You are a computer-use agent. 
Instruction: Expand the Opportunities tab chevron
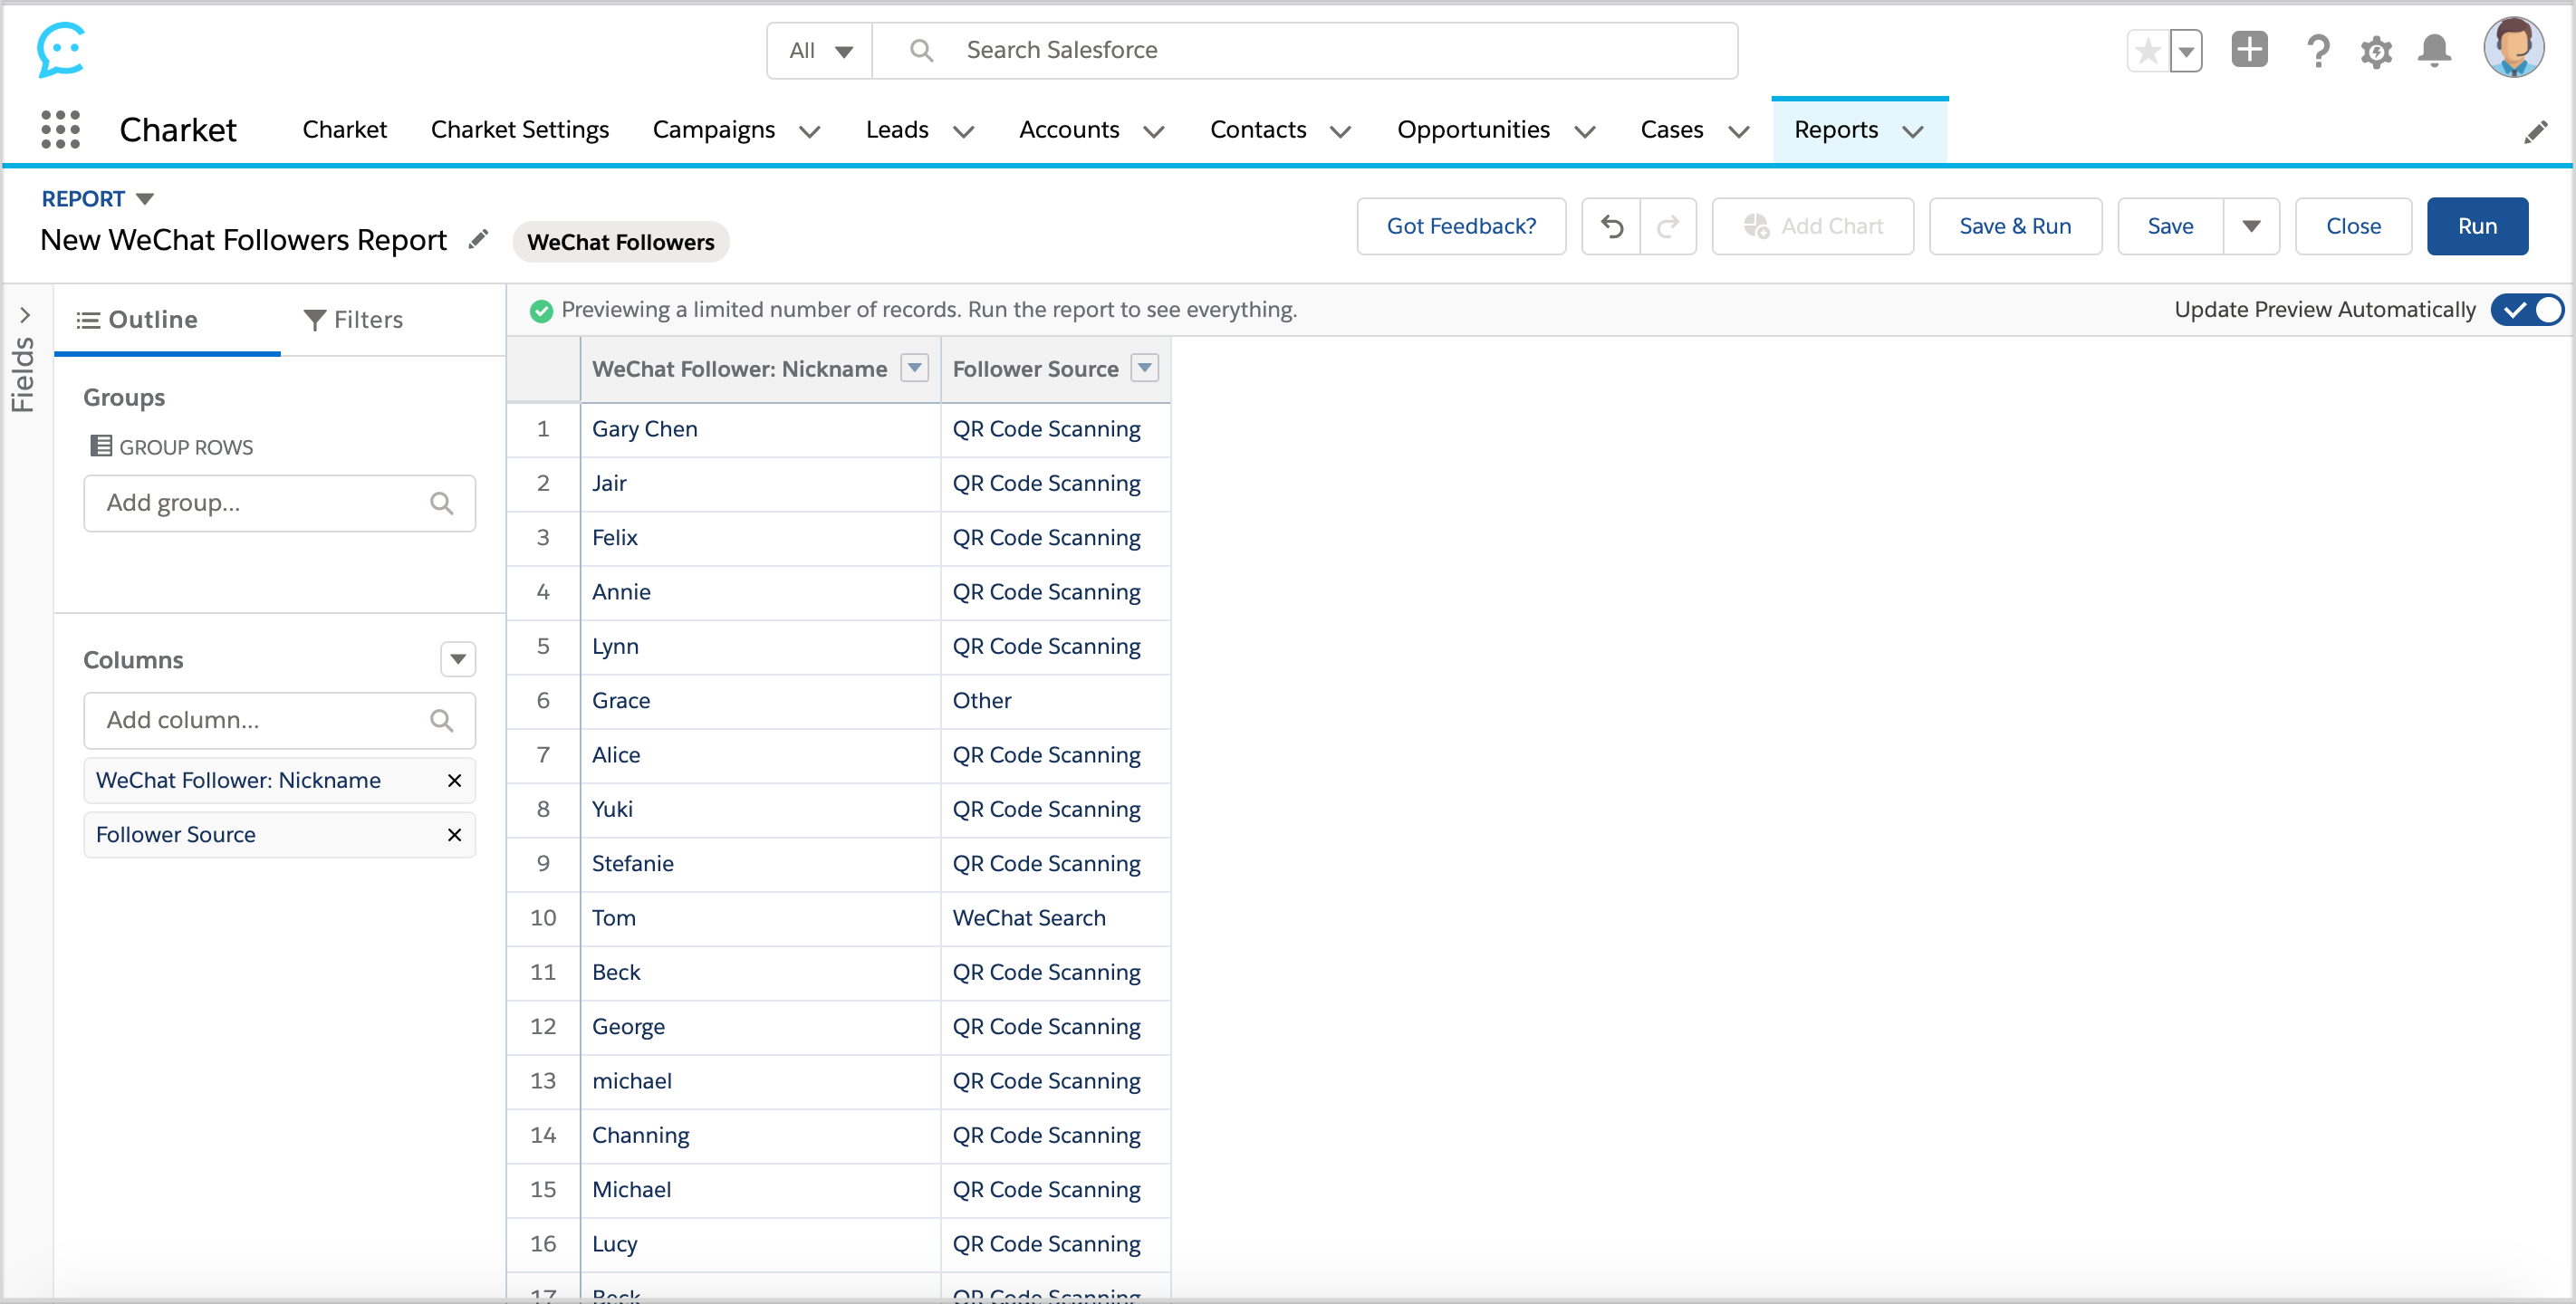pos(1585,131)
